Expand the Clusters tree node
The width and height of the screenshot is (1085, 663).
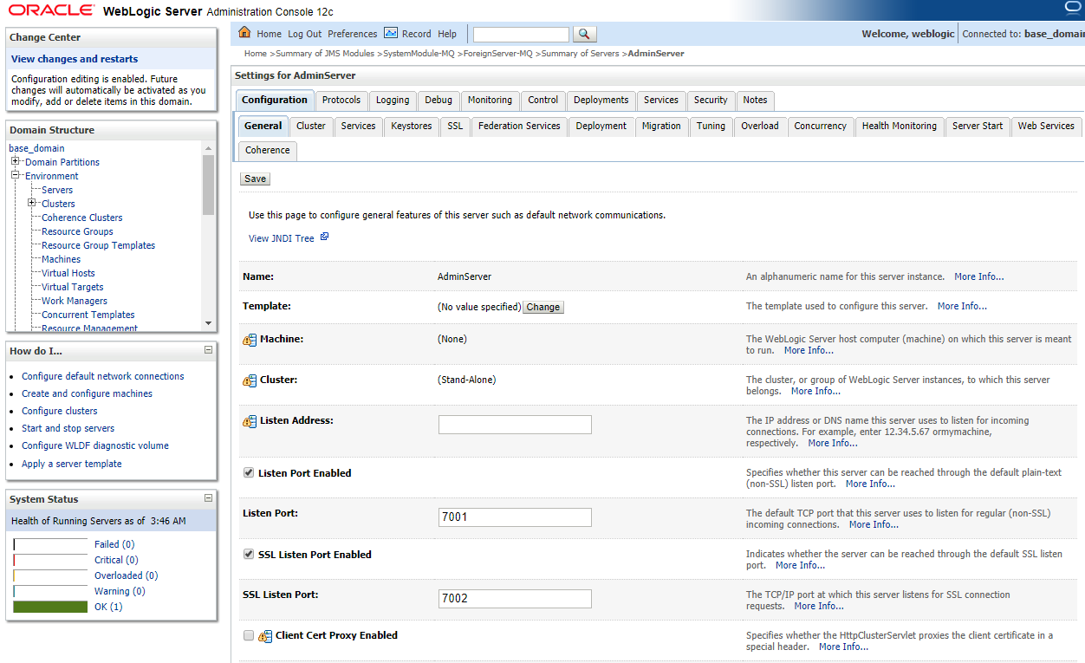[x=32, y=204]
